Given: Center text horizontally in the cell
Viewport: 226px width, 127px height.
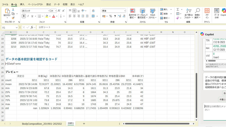Looking at the screenshot, I should click(74, 16).
